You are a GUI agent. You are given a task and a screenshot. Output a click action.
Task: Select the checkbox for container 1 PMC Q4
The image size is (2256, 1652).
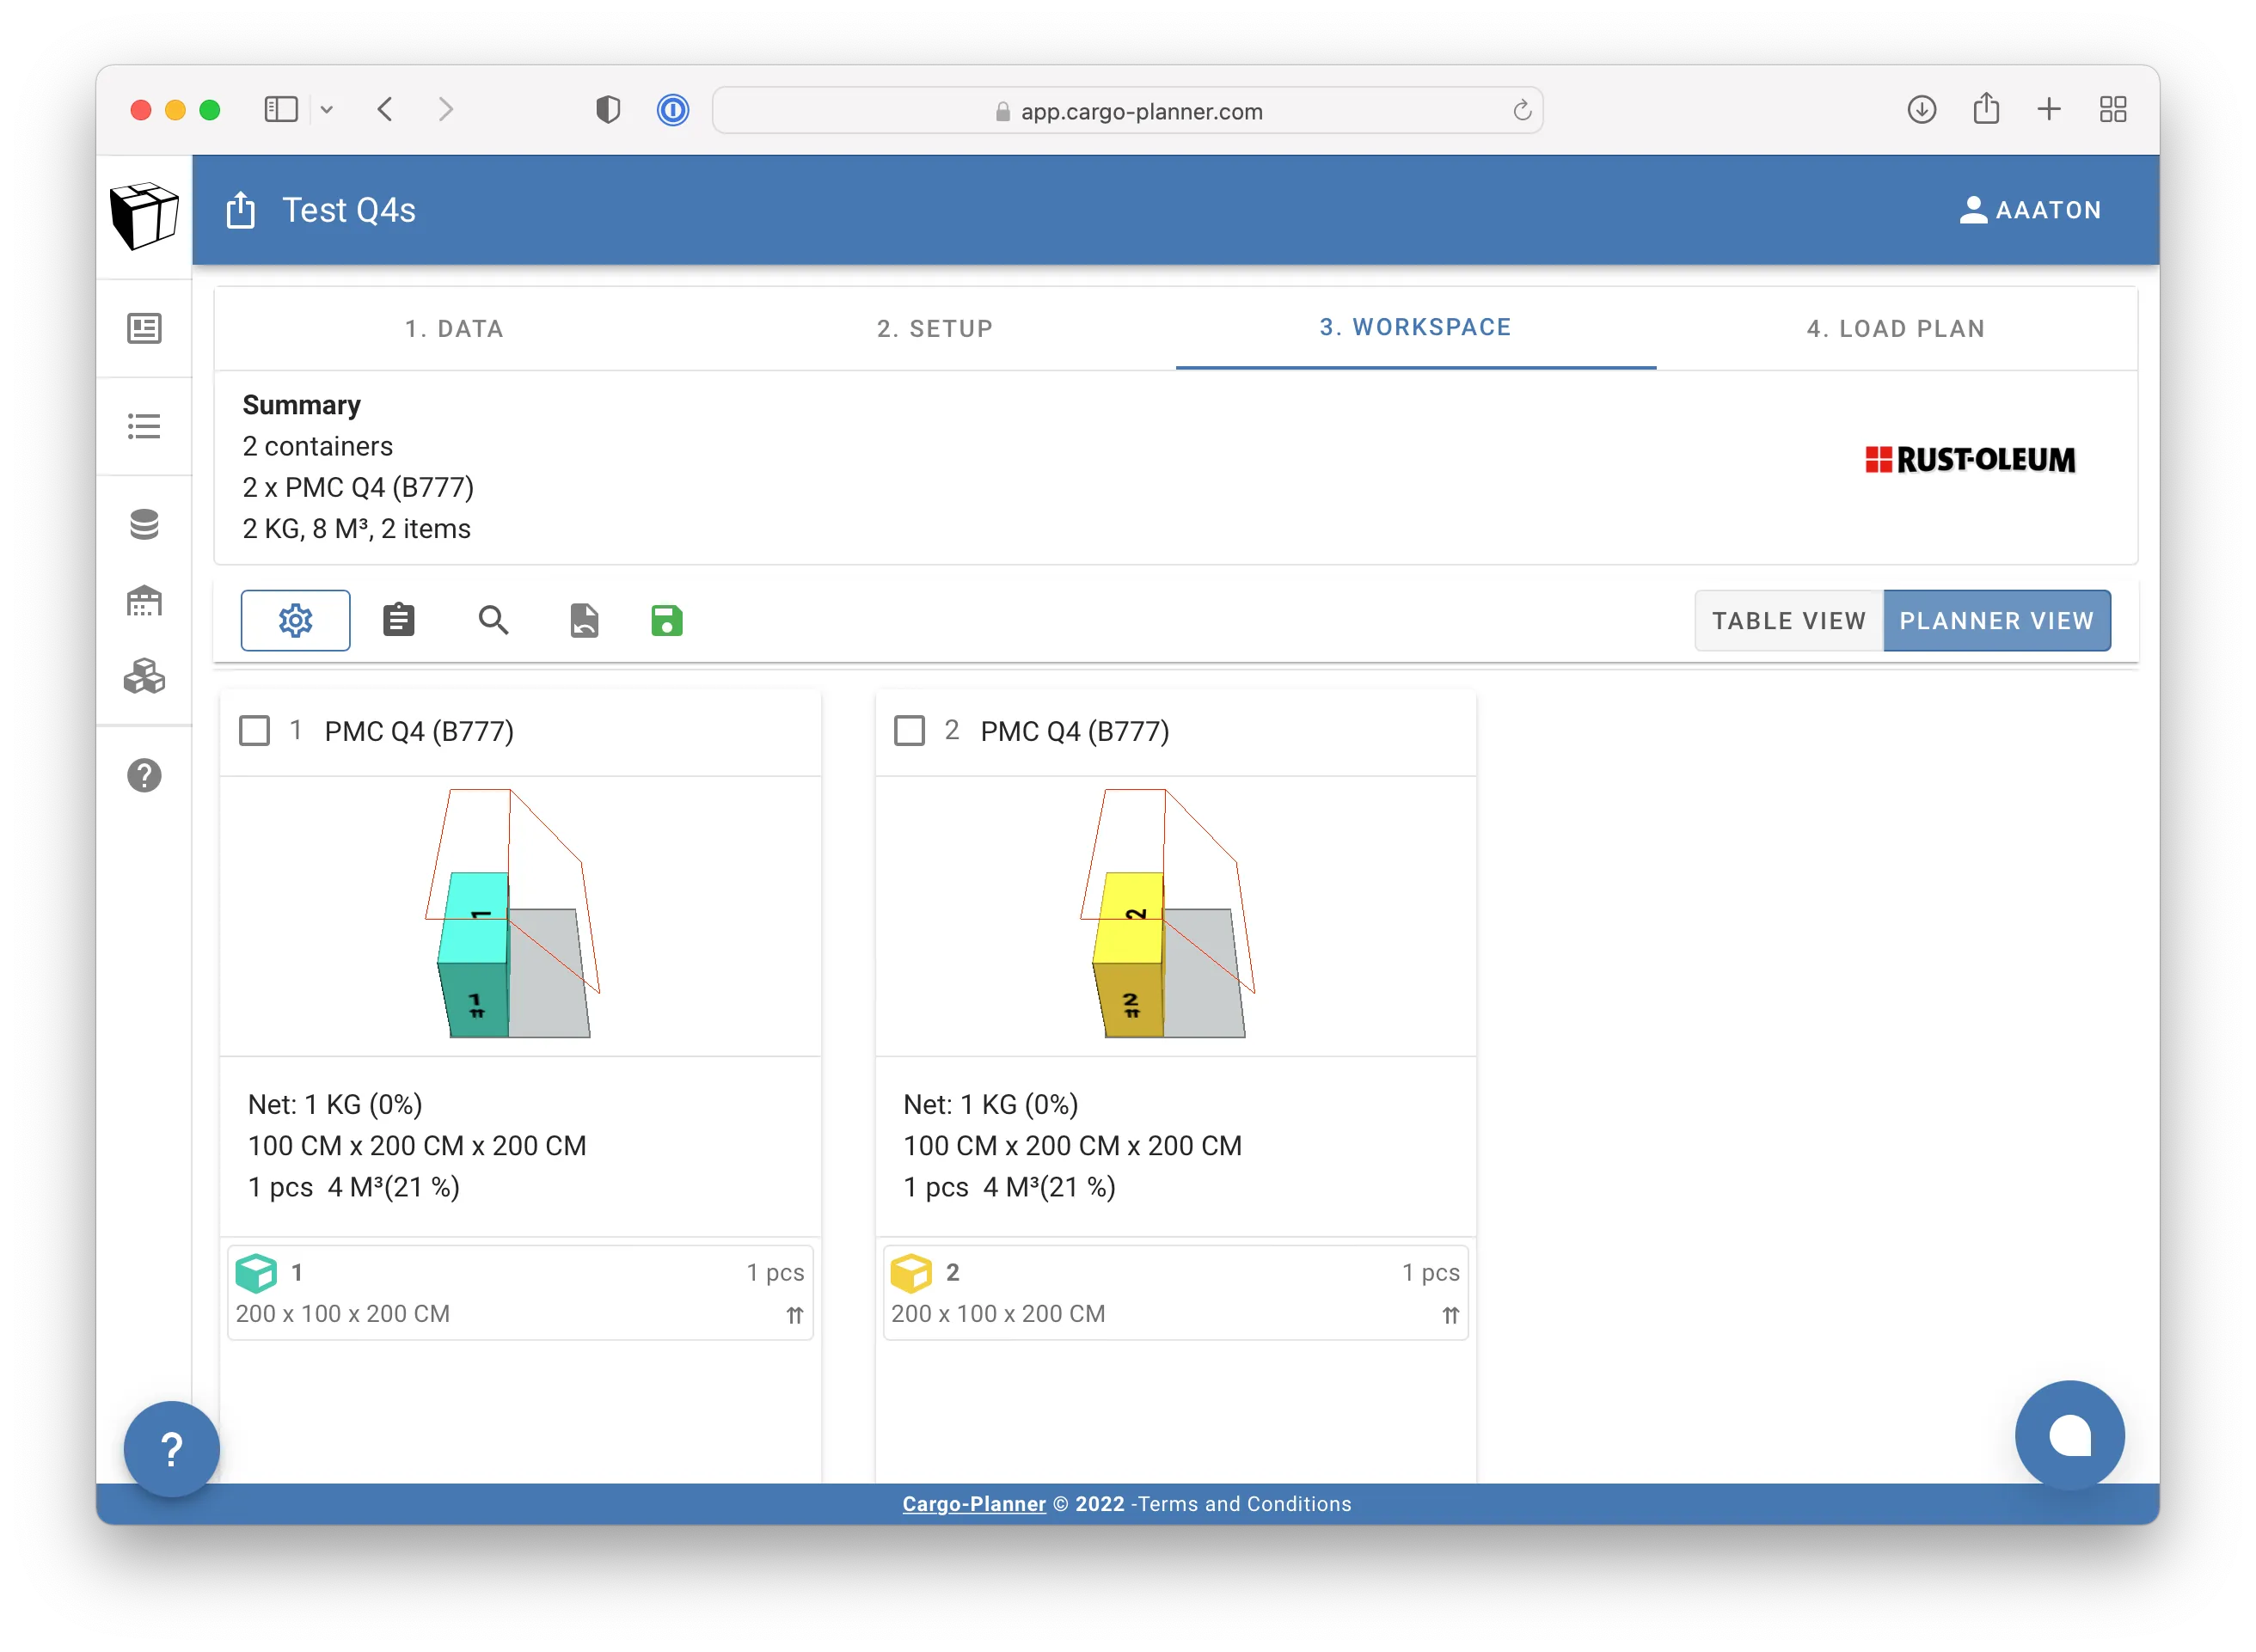point(256,730)
